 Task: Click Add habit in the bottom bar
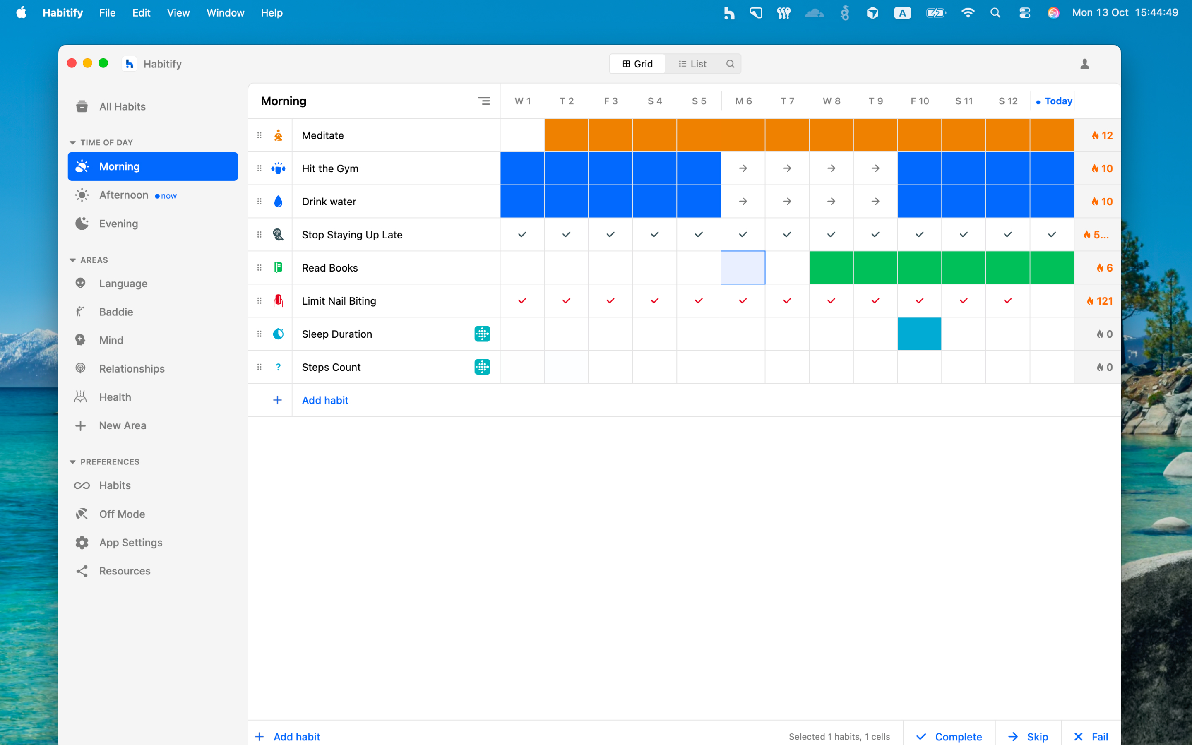click(x=288, y=736)
